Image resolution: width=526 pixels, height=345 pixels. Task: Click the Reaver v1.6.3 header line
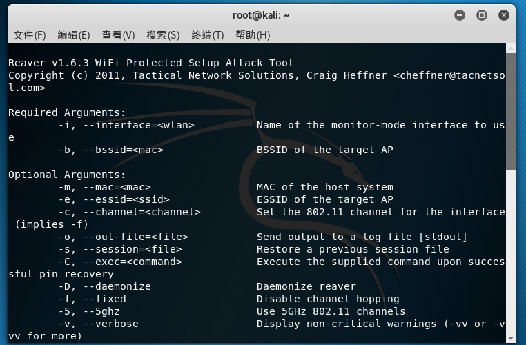pyautogui.click(x=150, y=63)
